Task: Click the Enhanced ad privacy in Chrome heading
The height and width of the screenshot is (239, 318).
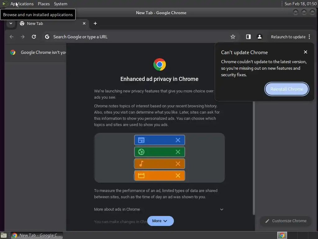Action: [x=159, y=79]
